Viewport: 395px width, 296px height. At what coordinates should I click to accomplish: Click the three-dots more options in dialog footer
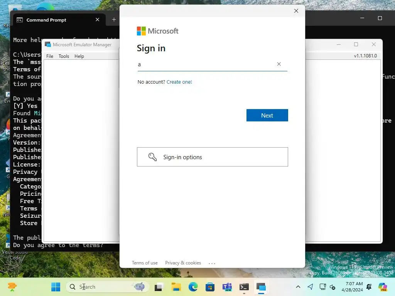point(212,263)
